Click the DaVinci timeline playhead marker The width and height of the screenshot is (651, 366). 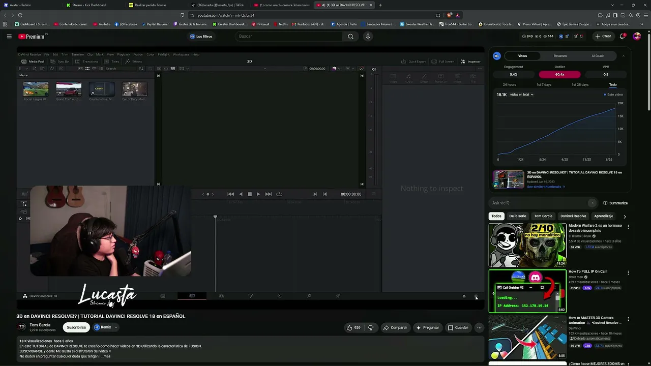215,218
